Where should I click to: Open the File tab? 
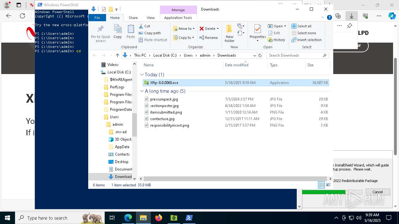click(x=97, y=18)
